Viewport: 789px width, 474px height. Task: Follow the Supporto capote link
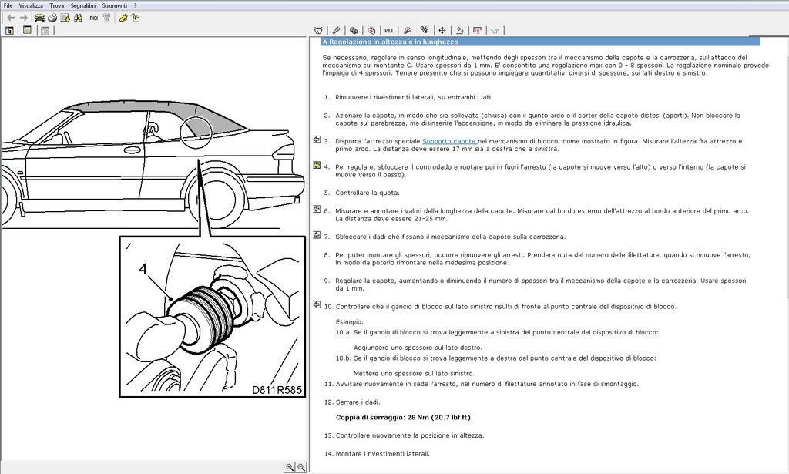coord(449,141)
